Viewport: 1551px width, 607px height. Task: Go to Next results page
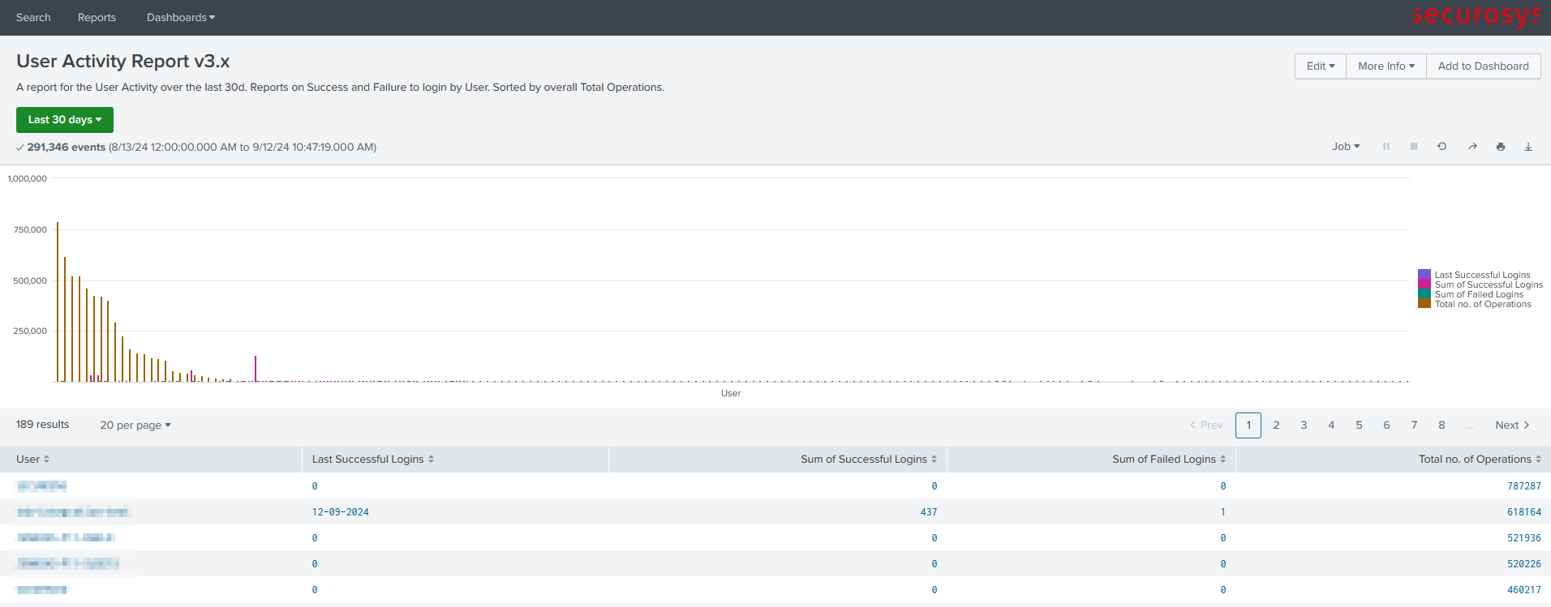(x=1513, y=425)
